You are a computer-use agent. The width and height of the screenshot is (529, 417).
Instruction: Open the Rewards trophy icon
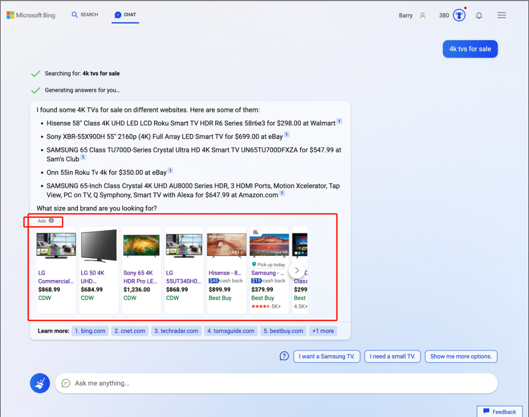click(x=459, y=15)
